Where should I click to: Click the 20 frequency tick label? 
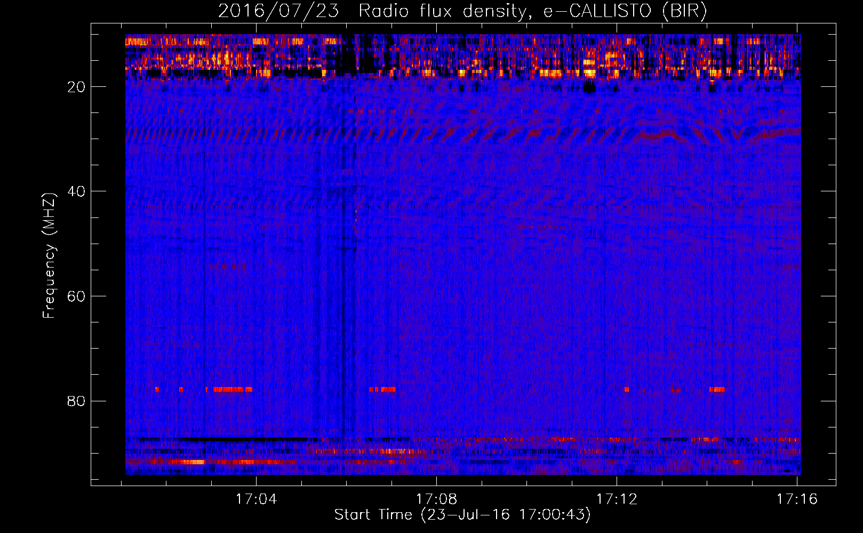click(77, 87)
